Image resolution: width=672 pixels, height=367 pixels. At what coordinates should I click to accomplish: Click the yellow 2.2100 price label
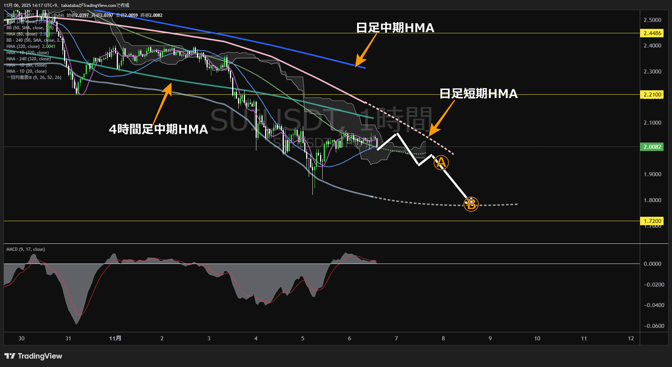tap(652, 95)
